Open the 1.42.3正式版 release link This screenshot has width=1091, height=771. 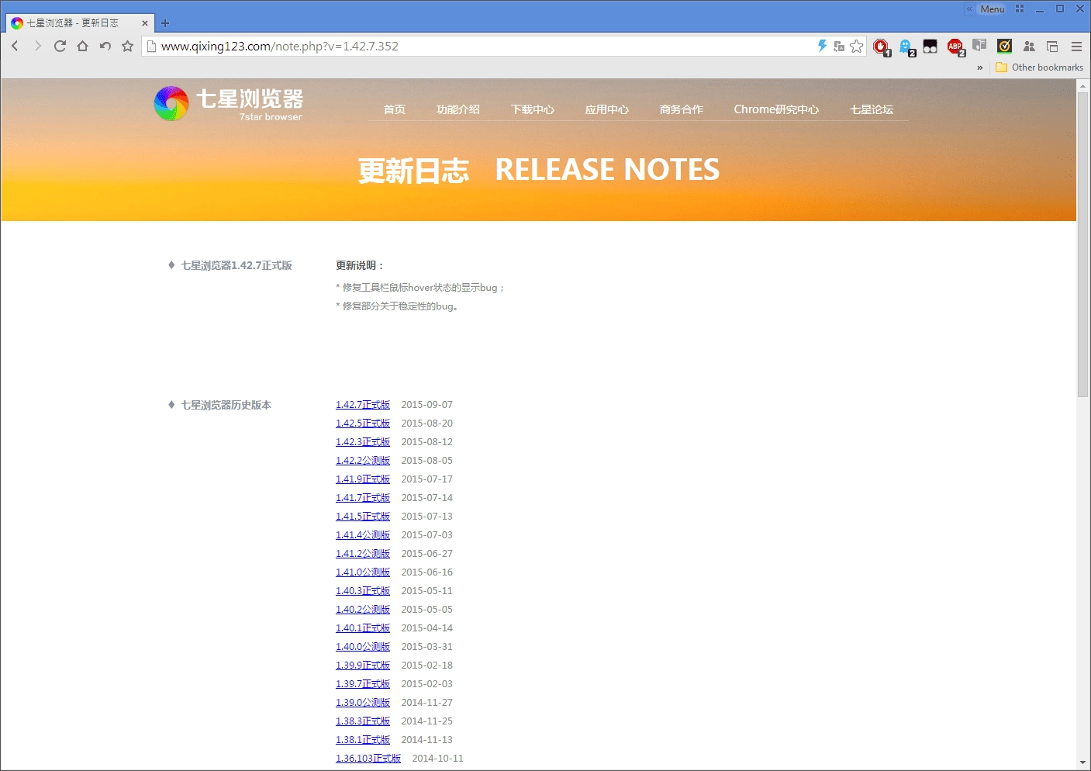[363, 442]
